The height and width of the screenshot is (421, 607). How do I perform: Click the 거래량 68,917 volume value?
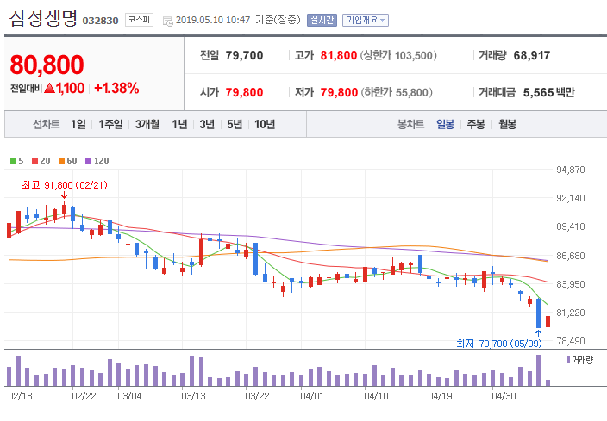click(531, 55)
